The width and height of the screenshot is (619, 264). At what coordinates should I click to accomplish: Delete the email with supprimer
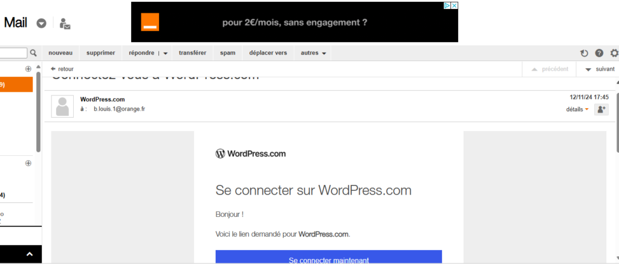[100, 53]
